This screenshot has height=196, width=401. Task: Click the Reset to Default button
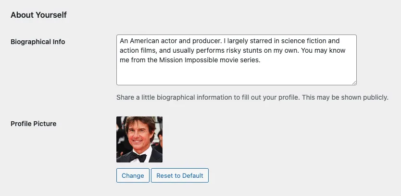(180, 175)
